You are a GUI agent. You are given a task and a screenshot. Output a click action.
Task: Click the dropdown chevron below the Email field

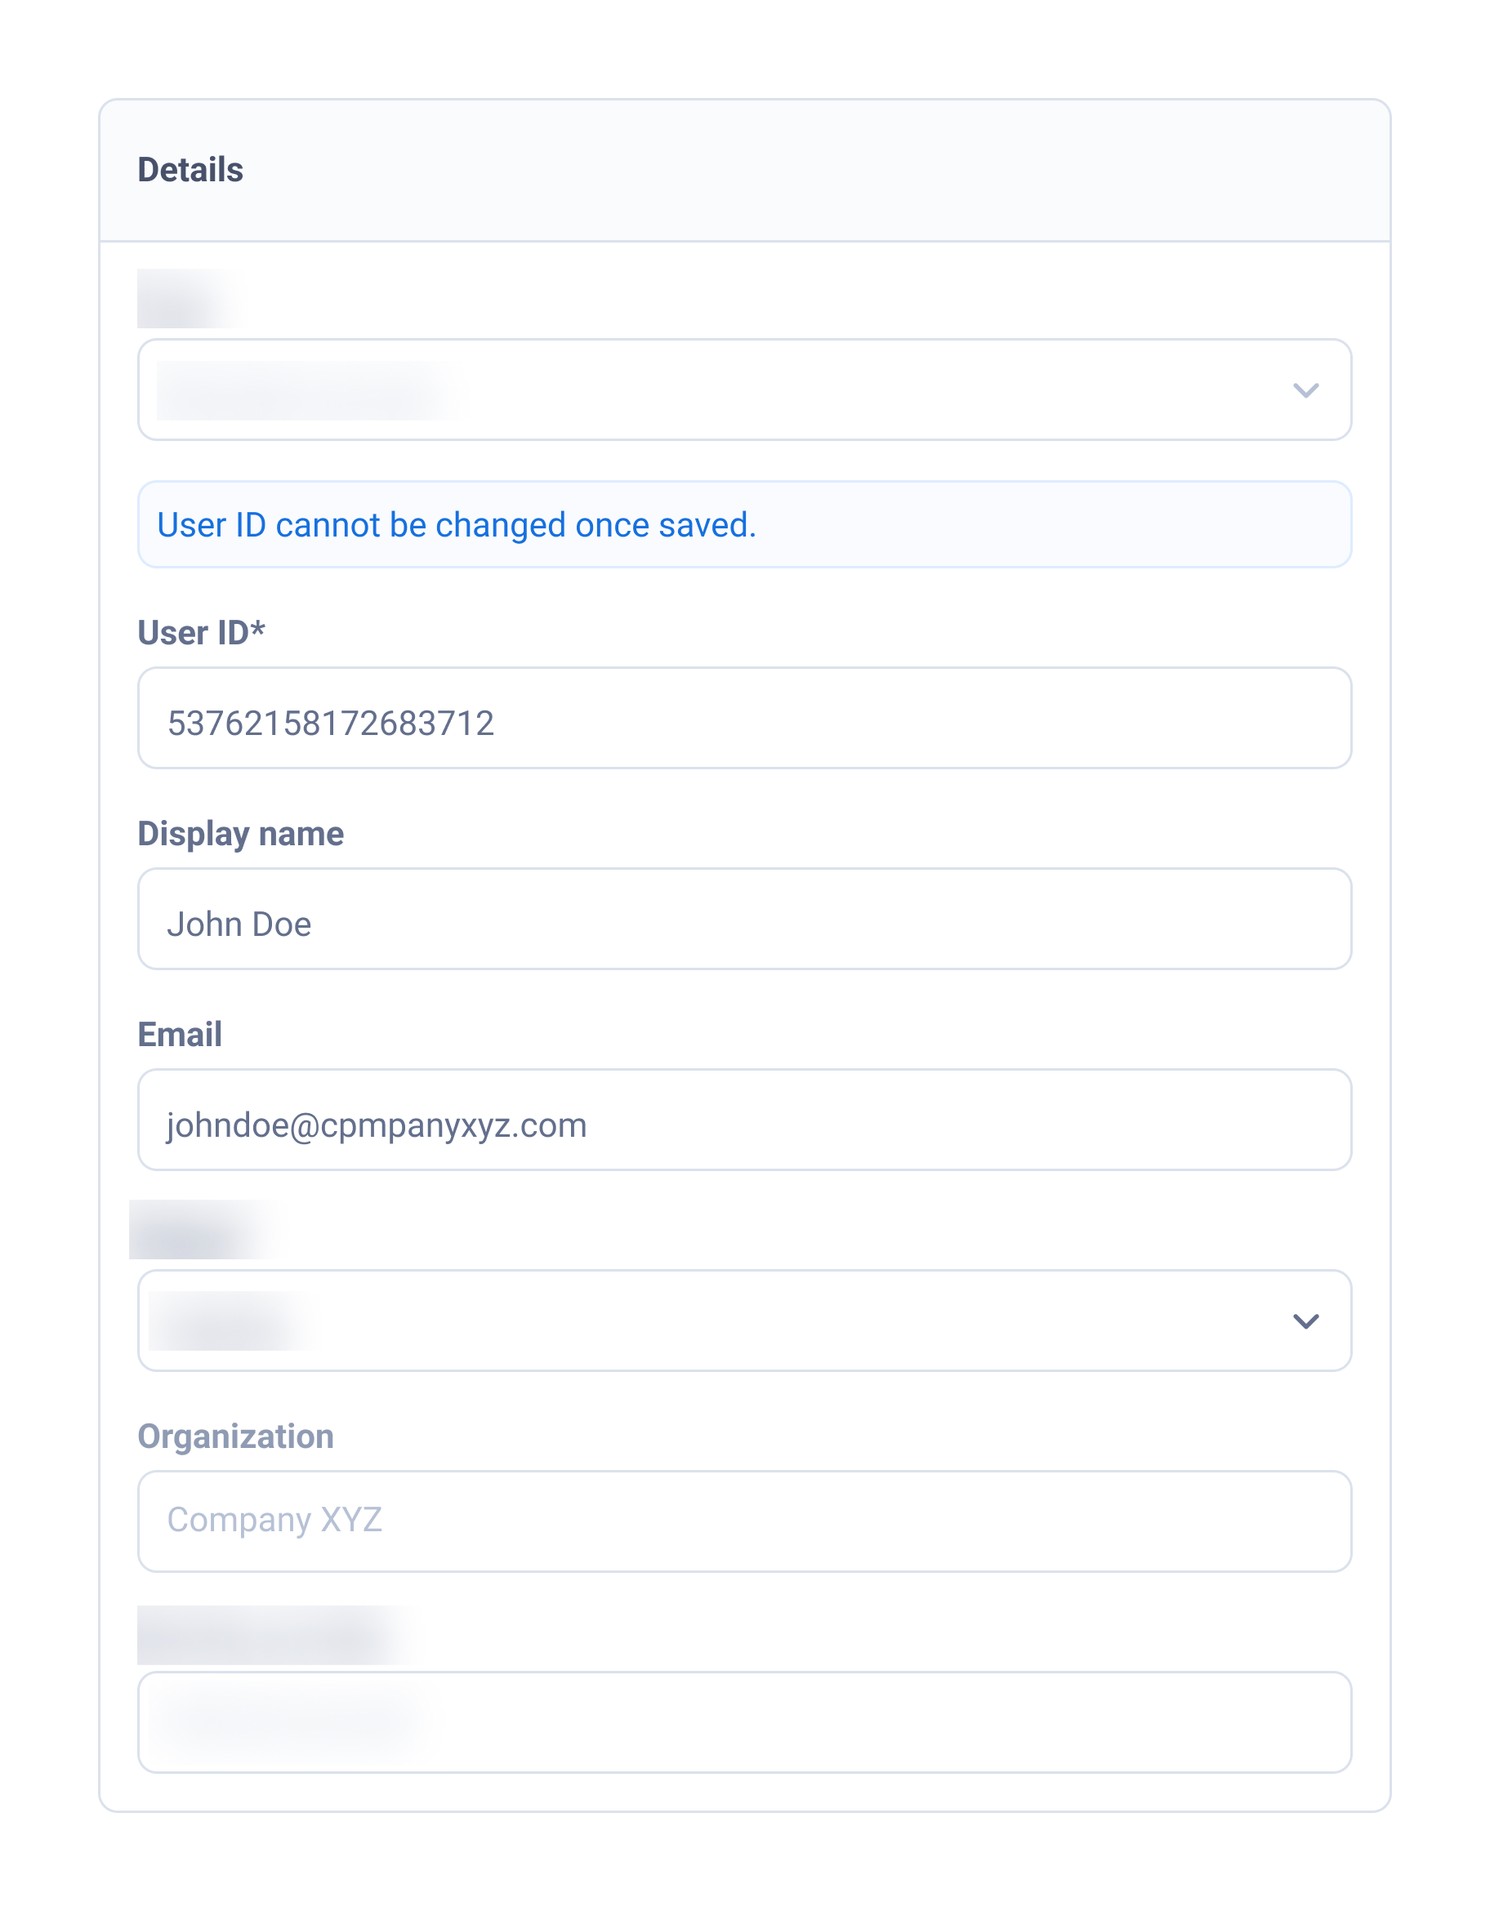coord(1305,1321)
